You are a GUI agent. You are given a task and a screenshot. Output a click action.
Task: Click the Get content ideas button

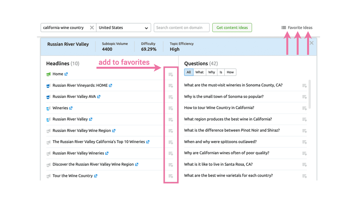coord(232,27)
